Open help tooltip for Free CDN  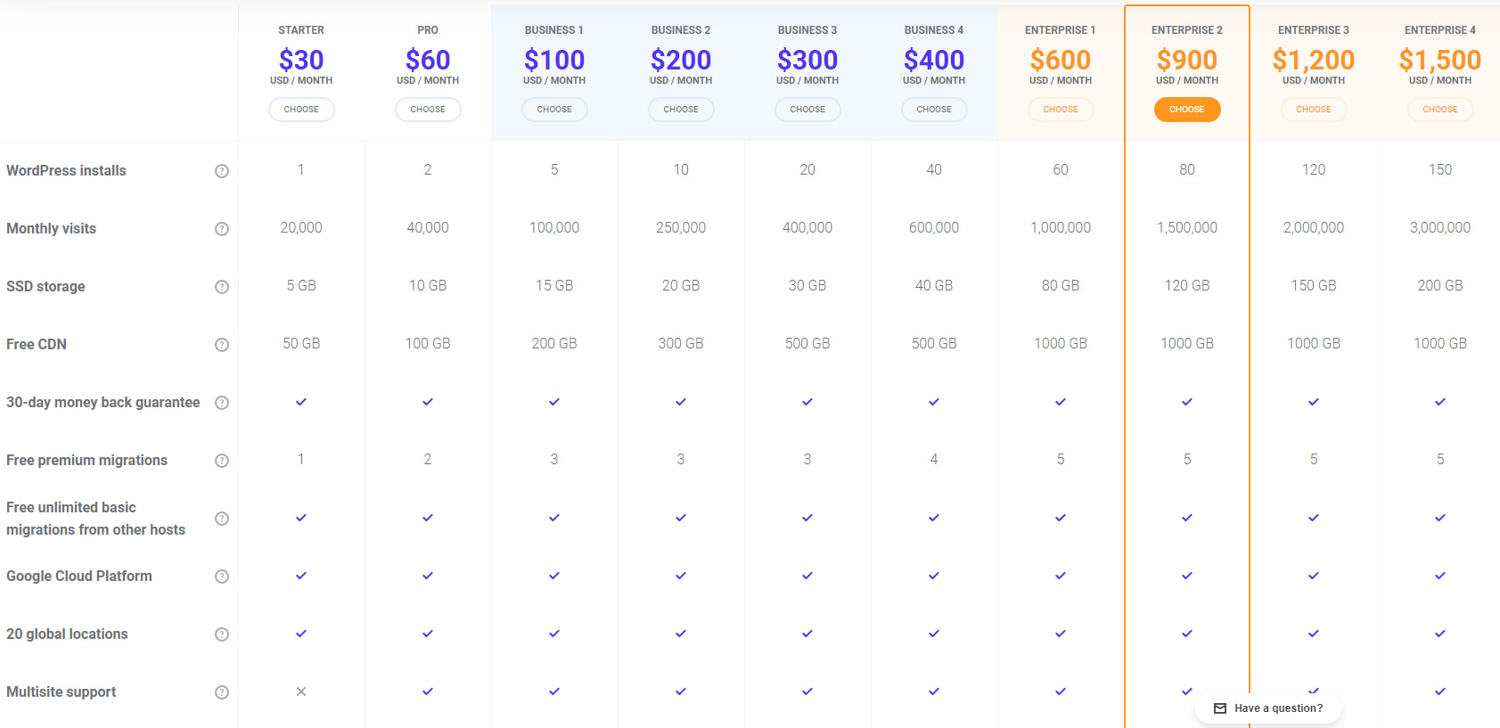point(222,344)
